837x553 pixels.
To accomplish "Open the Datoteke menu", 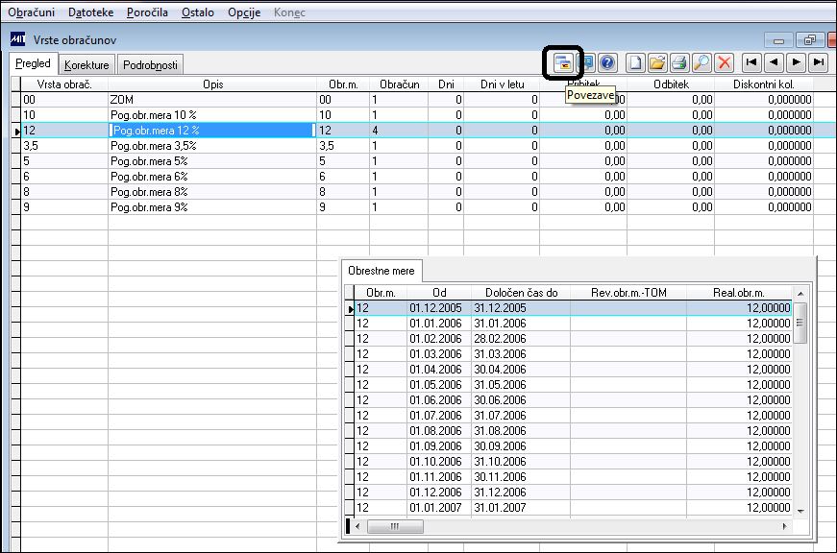I will [x=90, y=12].
